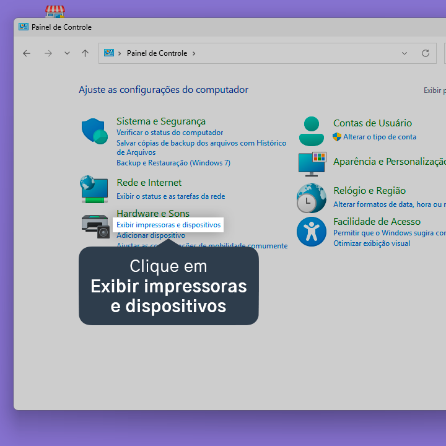Click Adicionar dispositivo link
The image size is (446, 446).
pos(151,235)
